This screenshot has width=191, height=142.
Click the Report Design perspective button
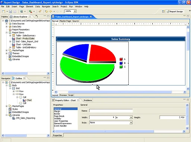pos(175,12)
